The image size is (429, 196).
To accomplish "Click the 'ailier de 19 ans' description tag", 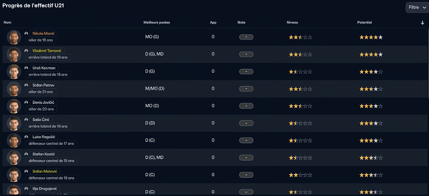I will [41, 40].
